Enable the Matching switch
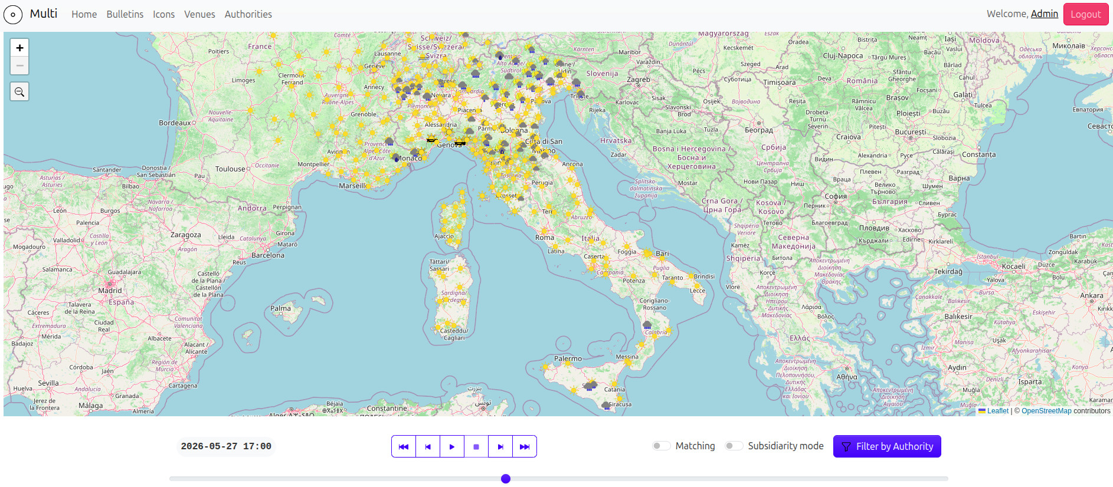Screen dimensions: 1113x487 tap(662, 446)
